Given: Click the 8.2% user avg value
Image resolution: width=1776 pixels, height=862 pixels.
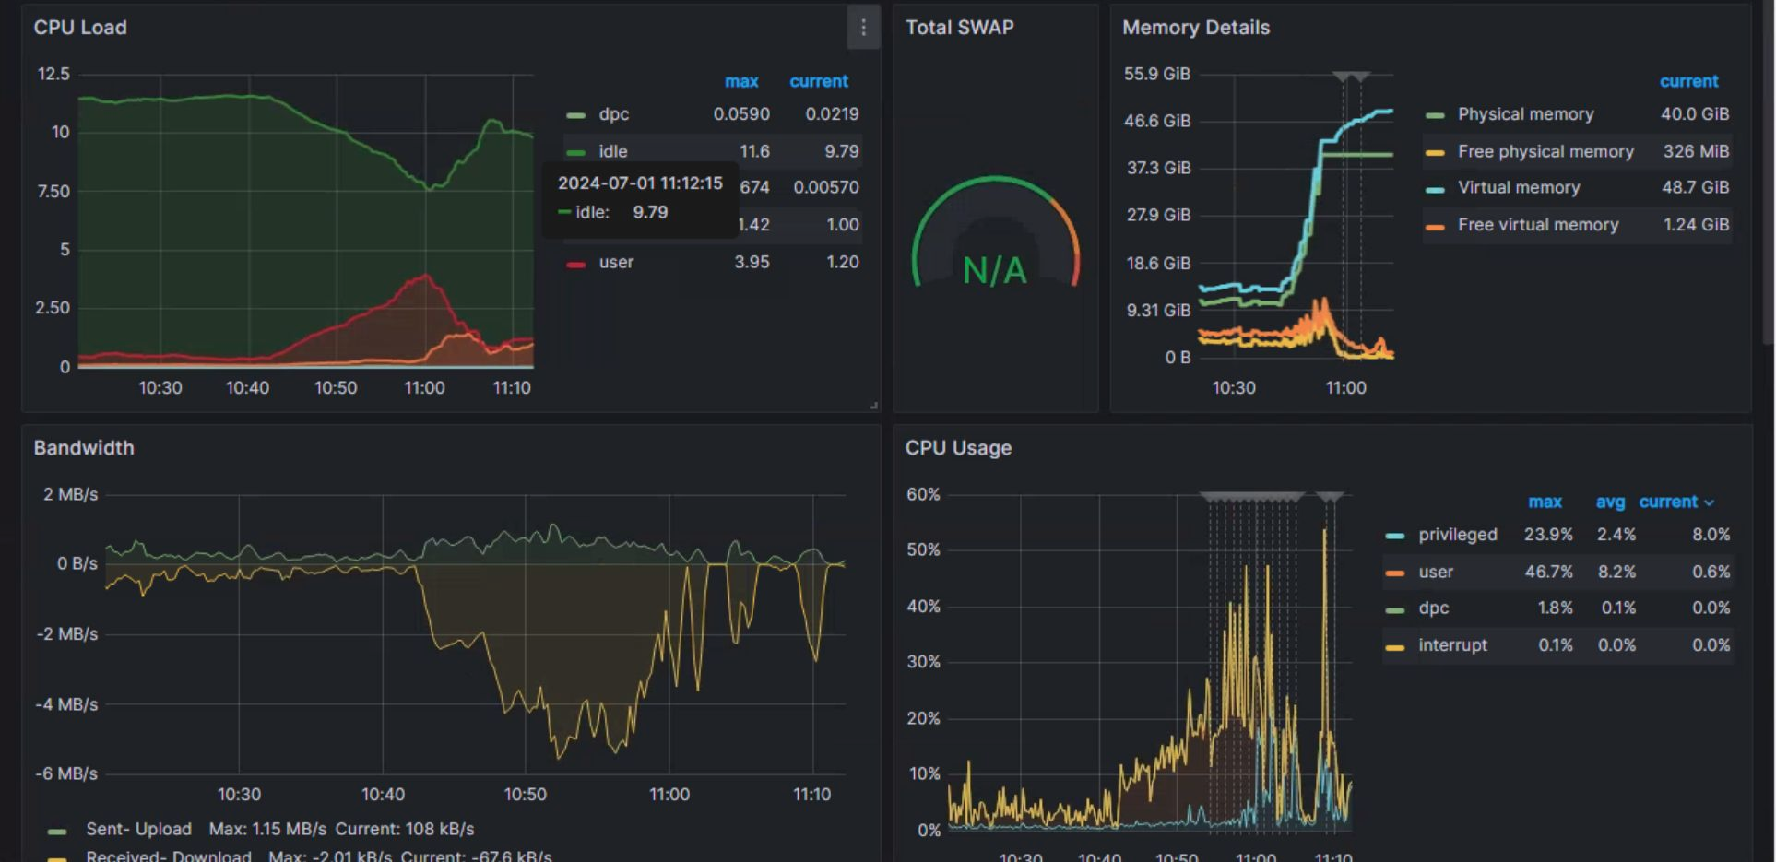Looking at the screenshot, I should click(1616, 572).
